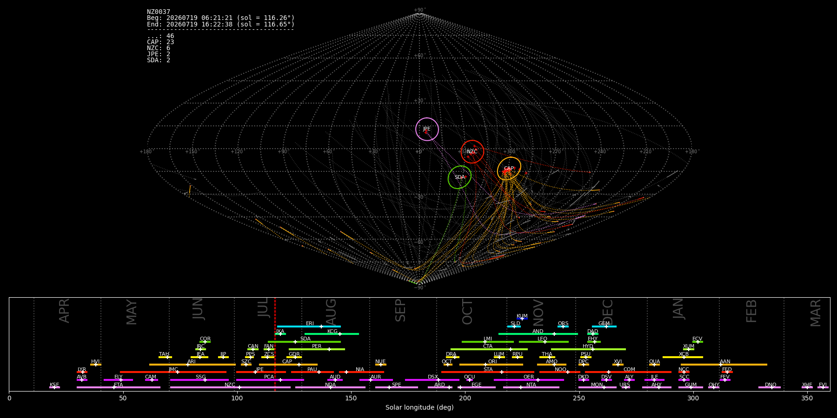The width and height of the screenshot is (837, 418).
Task: Select the CTA shower bar label in timeline
Action: tap(488, 346)
